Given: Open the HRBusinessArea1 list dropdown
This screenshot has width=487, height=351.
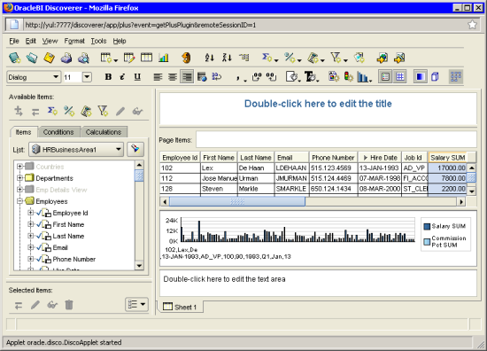Looking at the screenshot, I should click(x=119, y=150).
